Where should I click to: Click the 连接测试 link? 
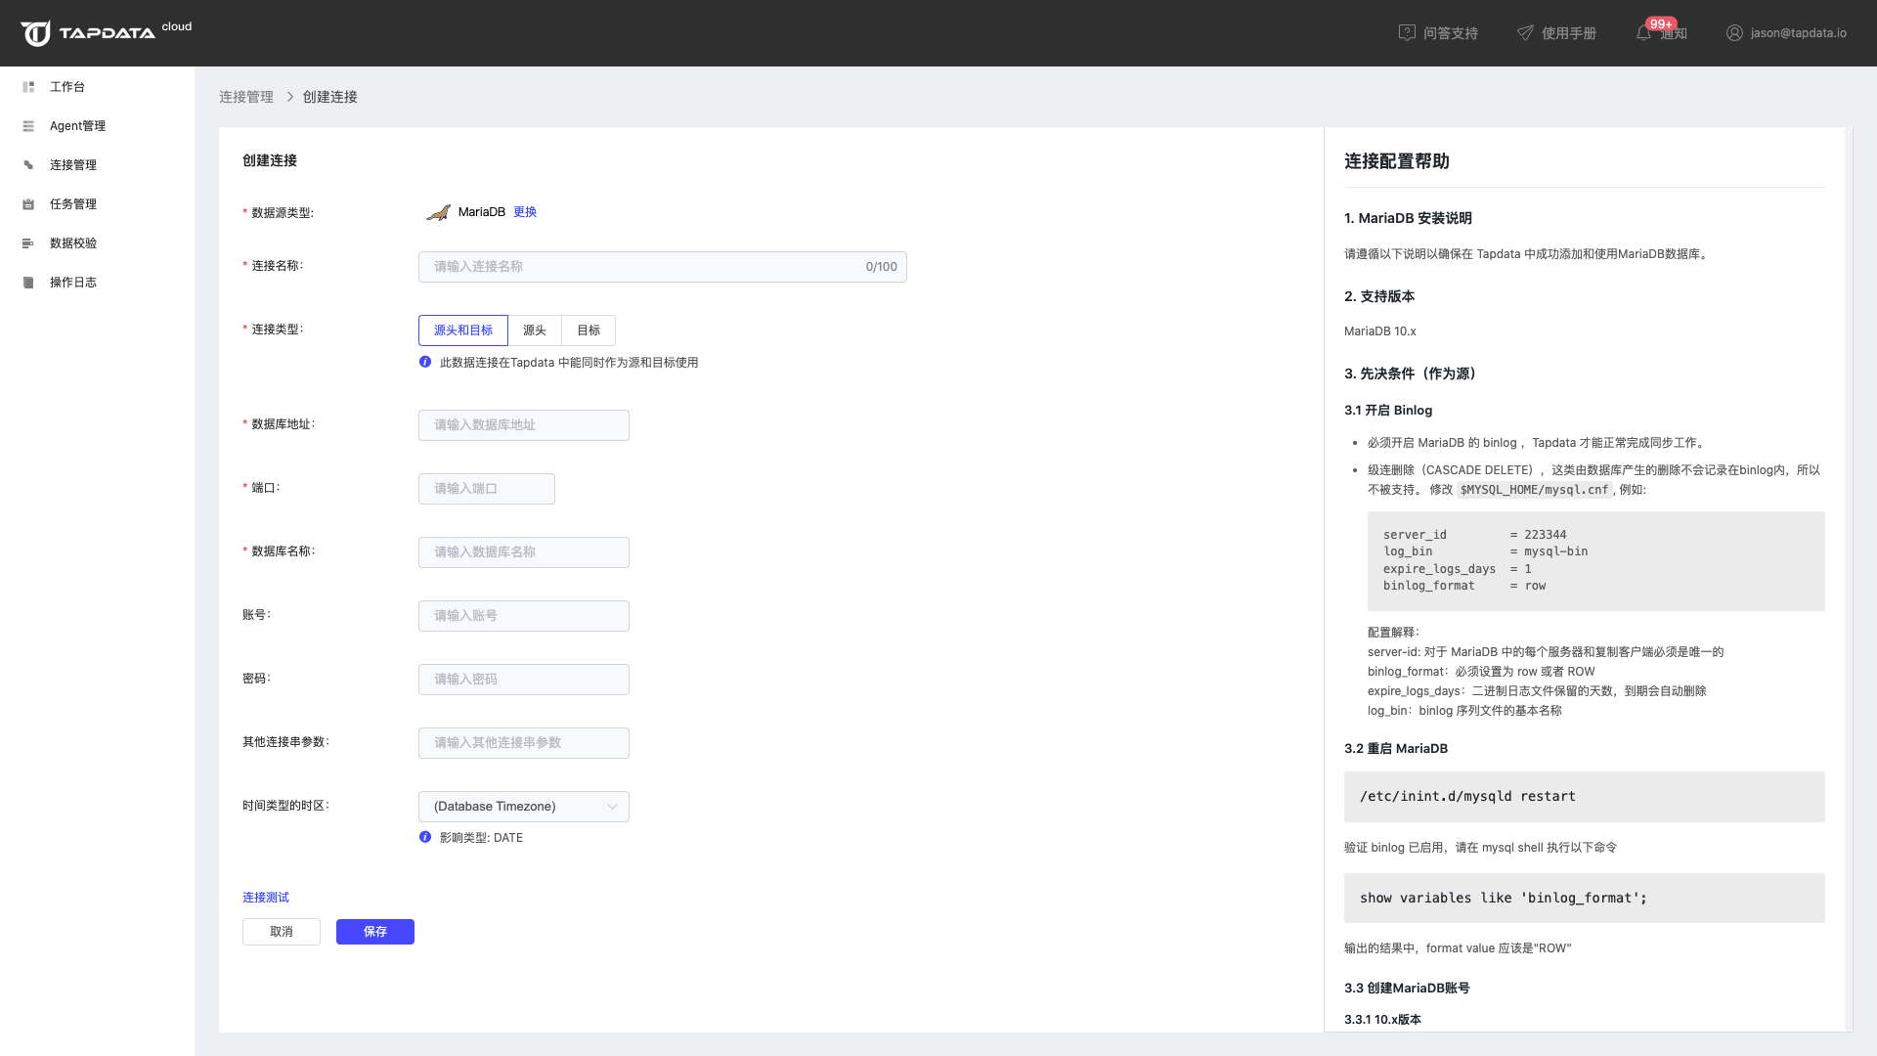tap(266, 898)
